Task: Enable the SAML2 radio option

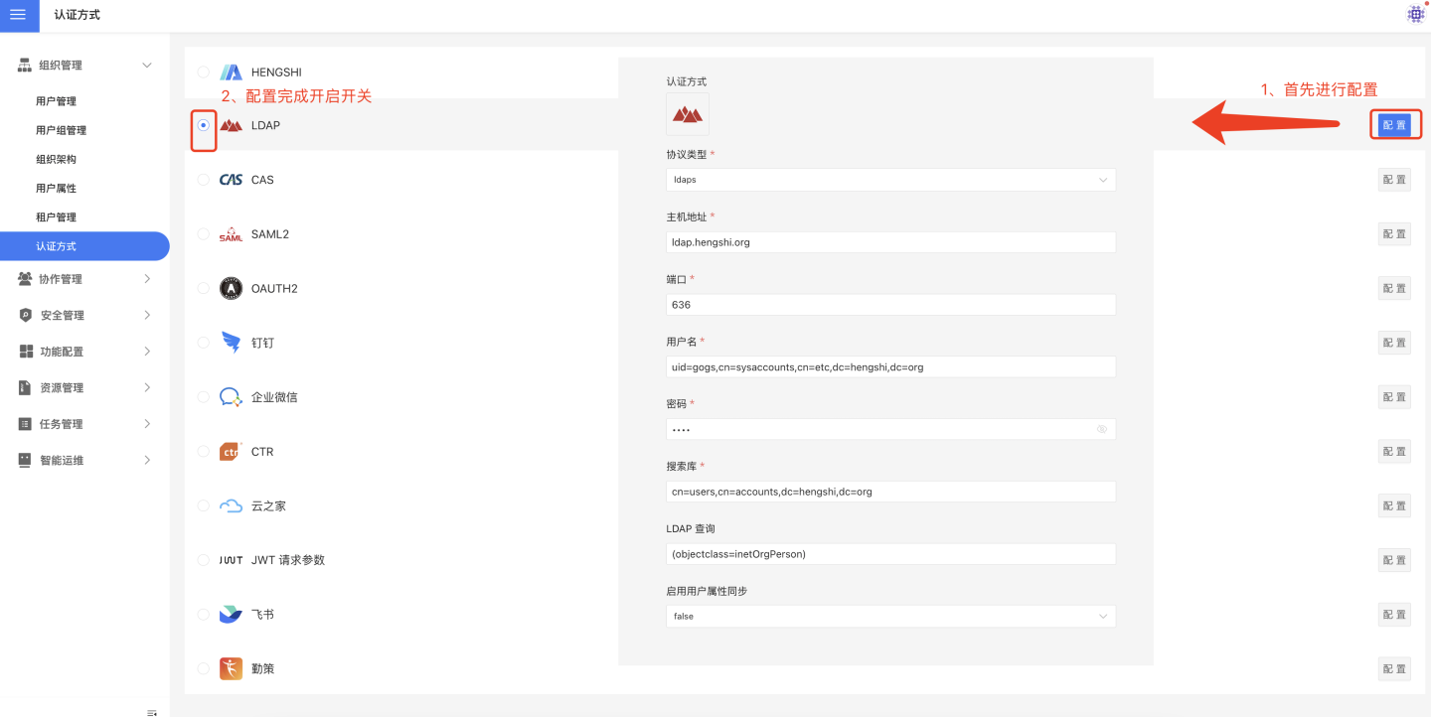Action: click(204, 234)
